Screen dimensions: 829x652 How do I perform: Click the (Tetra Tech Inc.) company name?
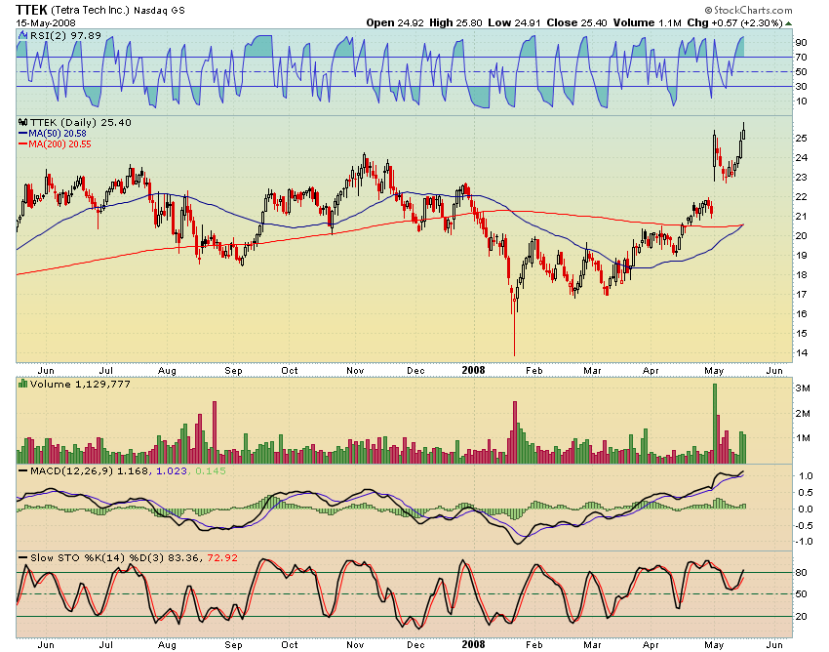click(90, 10)
